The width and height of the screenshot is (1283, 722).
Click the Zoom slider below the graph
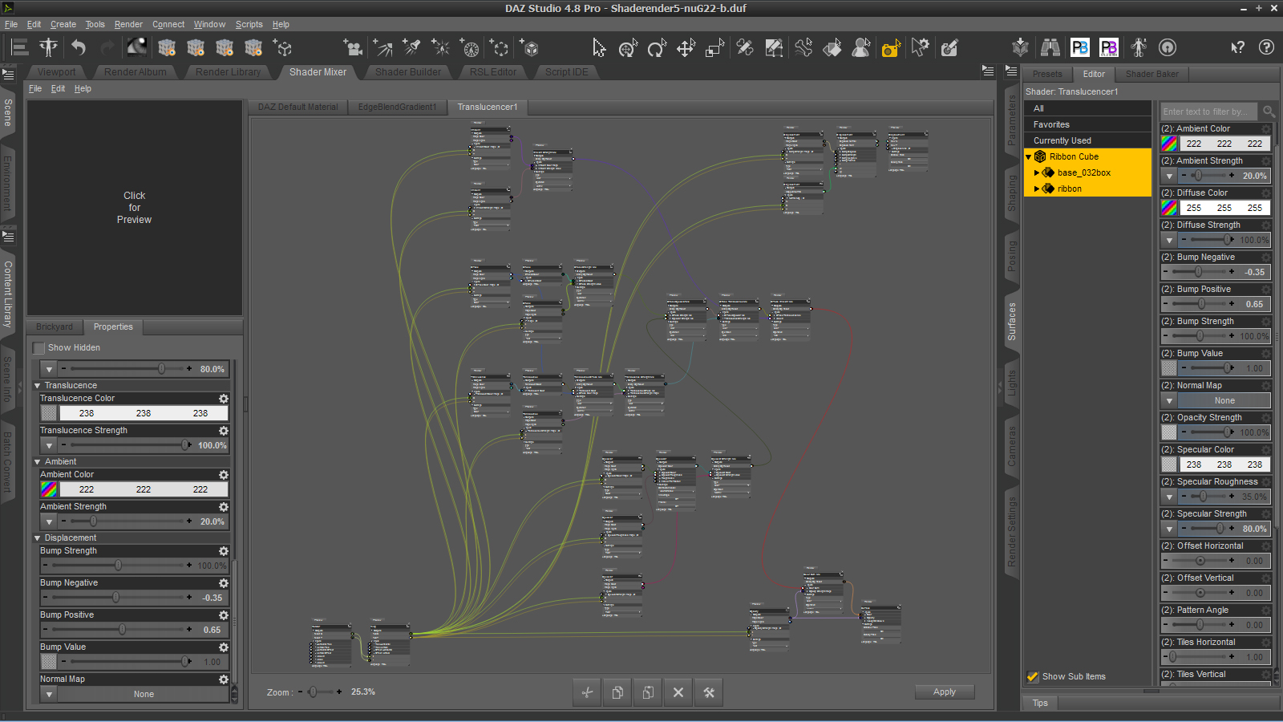pyautogui.click(x=314, y=692)
